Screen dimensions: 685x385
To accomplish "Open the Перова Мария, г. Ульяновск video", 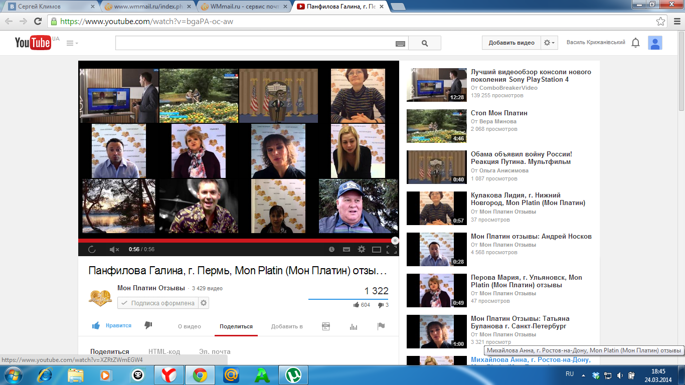I will [x=527, y=281].
